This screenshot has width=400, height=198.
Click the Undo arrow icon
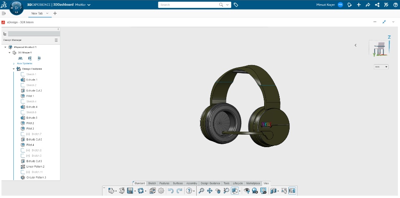click(171, 190)
